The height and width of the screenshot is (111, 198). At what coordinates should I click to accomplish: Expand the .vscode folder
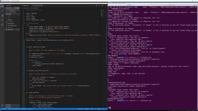(12, 16)
